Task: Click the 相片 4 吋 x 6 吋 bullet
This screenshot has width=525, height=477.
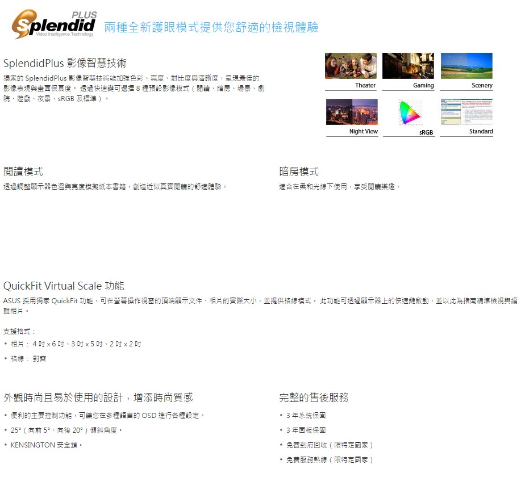Action: pyautogui.click(x=76, y=344)
